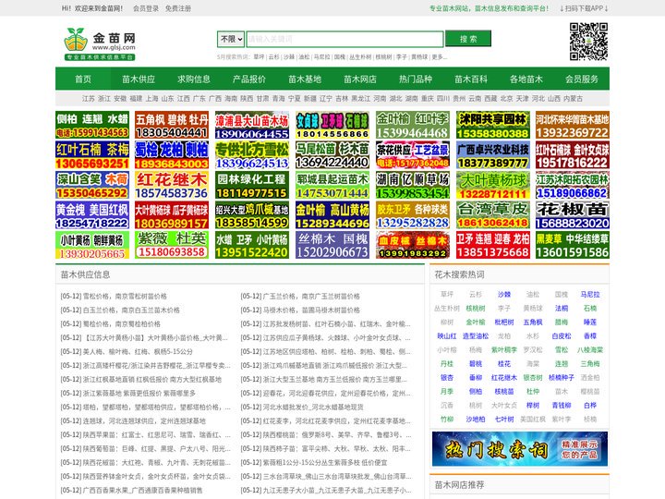
Task: Open the 河北怀来华闻苗木基地 ad banner
Action: (x=573, y=125)
